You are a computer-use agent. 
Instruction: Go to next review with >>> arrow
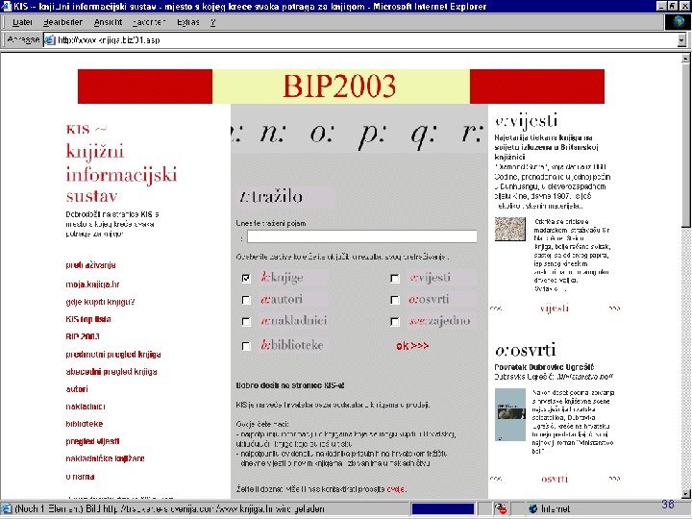[614, 479]
